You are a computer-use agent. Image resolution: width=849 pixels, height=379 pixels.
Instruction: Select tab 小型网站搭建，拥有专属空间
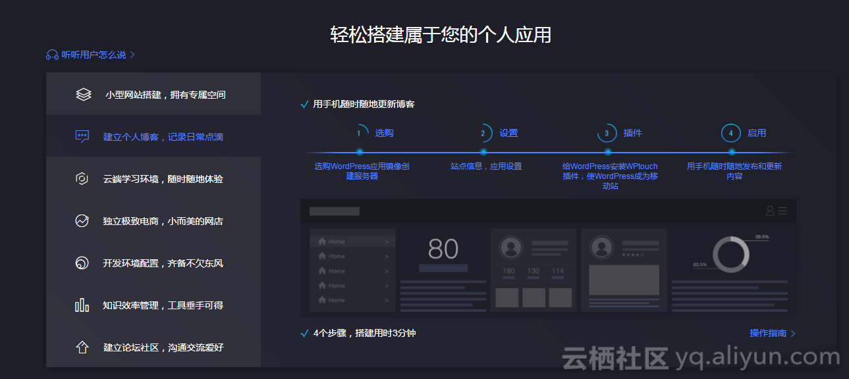coord(153,94)
